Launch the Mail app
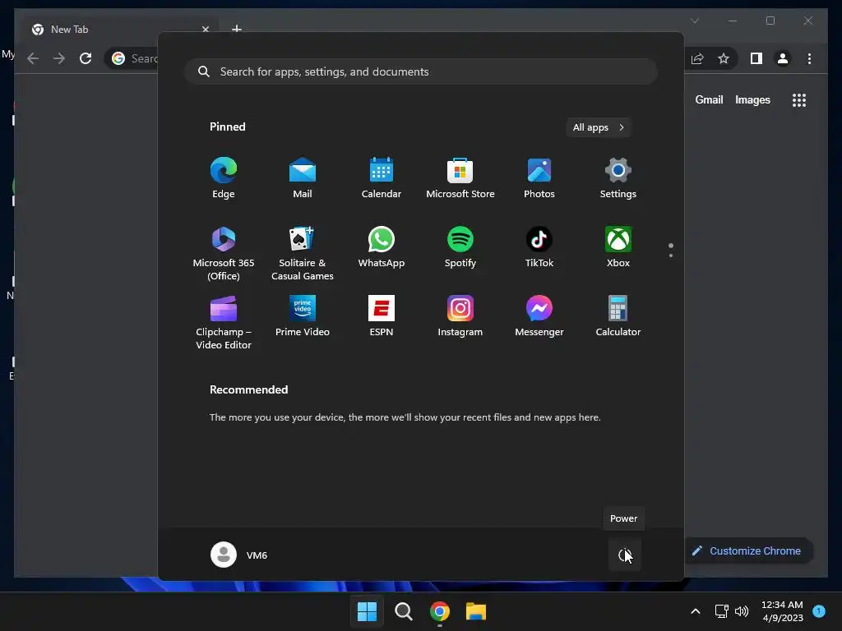Image resolution: width=842 pixels, height=631 pixels. coord(303,178)
